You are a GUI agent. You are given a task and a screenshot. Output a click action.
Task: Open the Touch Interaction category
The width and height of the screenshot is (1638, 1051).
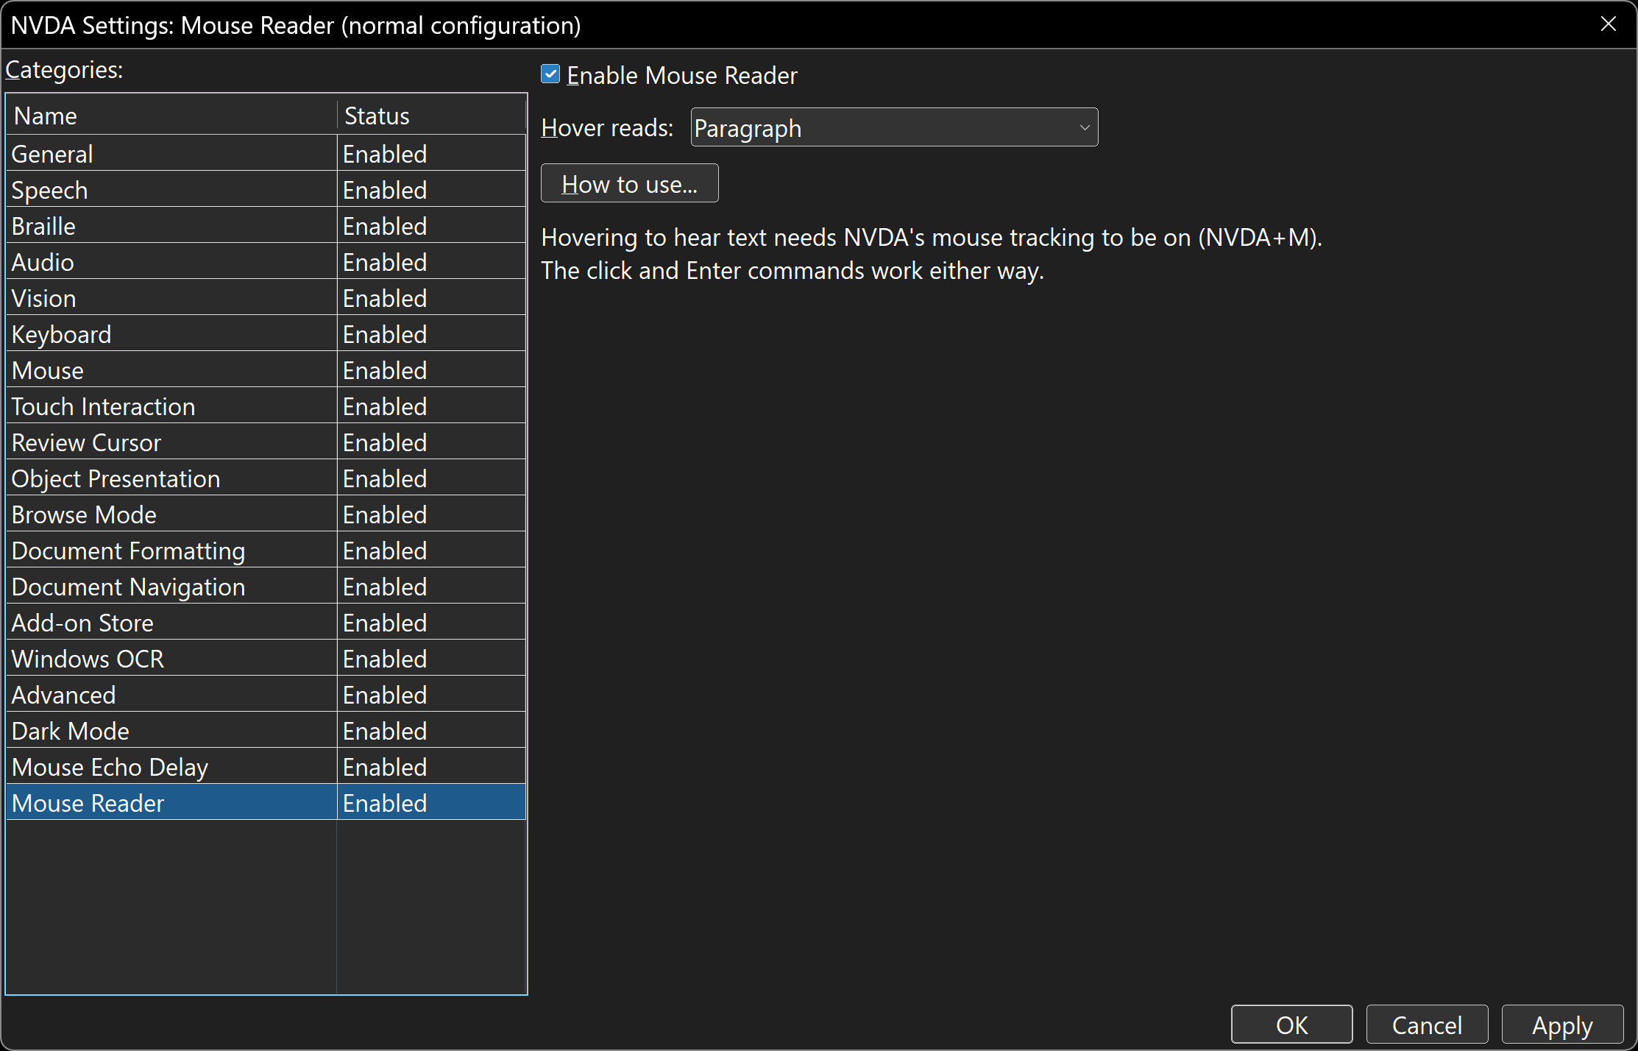(266, 406)
